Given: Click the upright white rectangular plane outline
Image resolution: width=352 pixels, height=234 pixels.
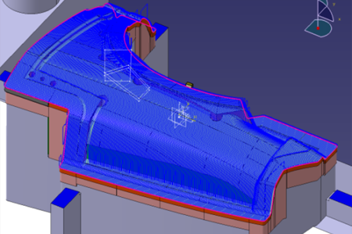Looking at the screenshot, I should pos(117,65).
